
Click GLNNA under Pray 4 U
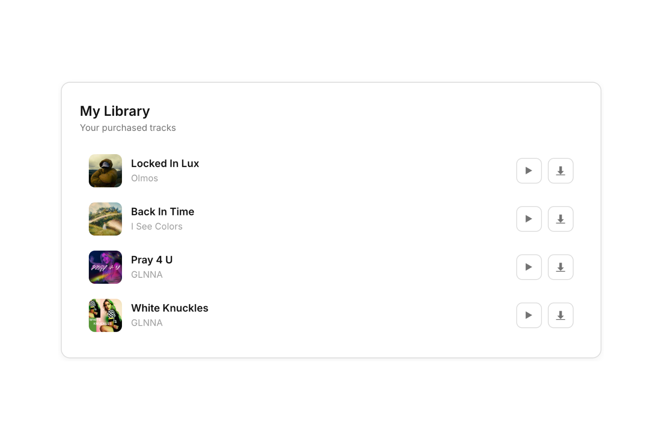tap(147, 275)
